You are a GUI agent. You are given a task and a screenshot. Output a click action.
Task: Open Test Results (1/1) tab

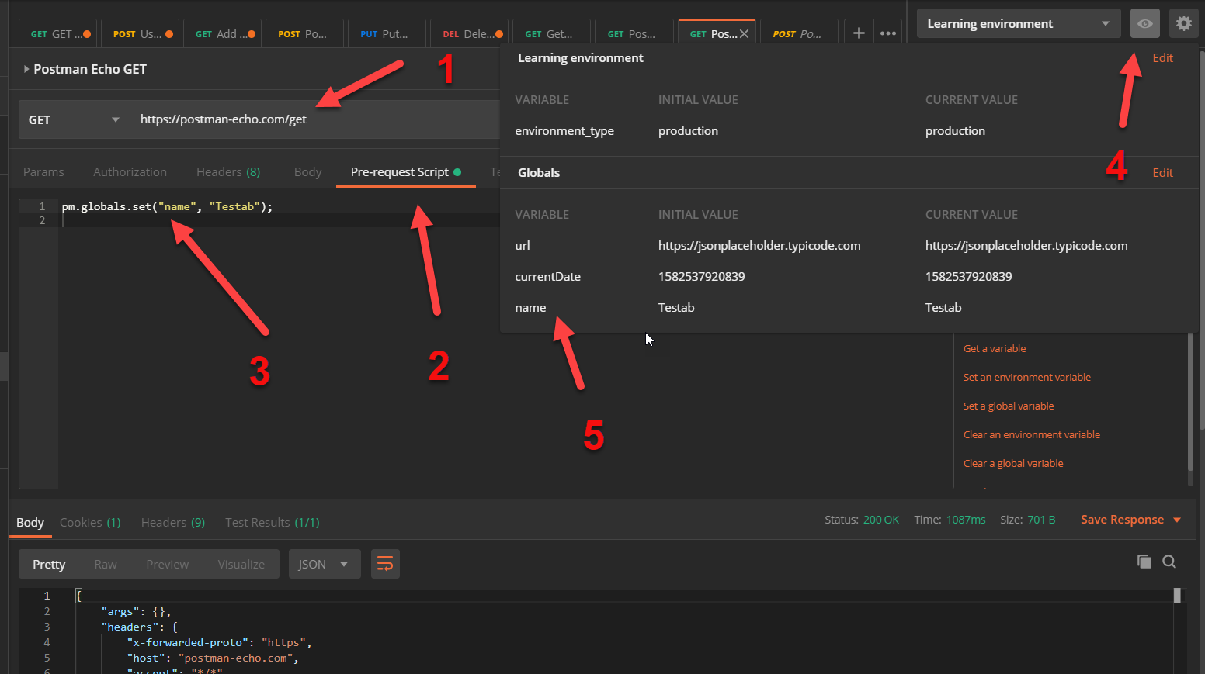point(273,522)
